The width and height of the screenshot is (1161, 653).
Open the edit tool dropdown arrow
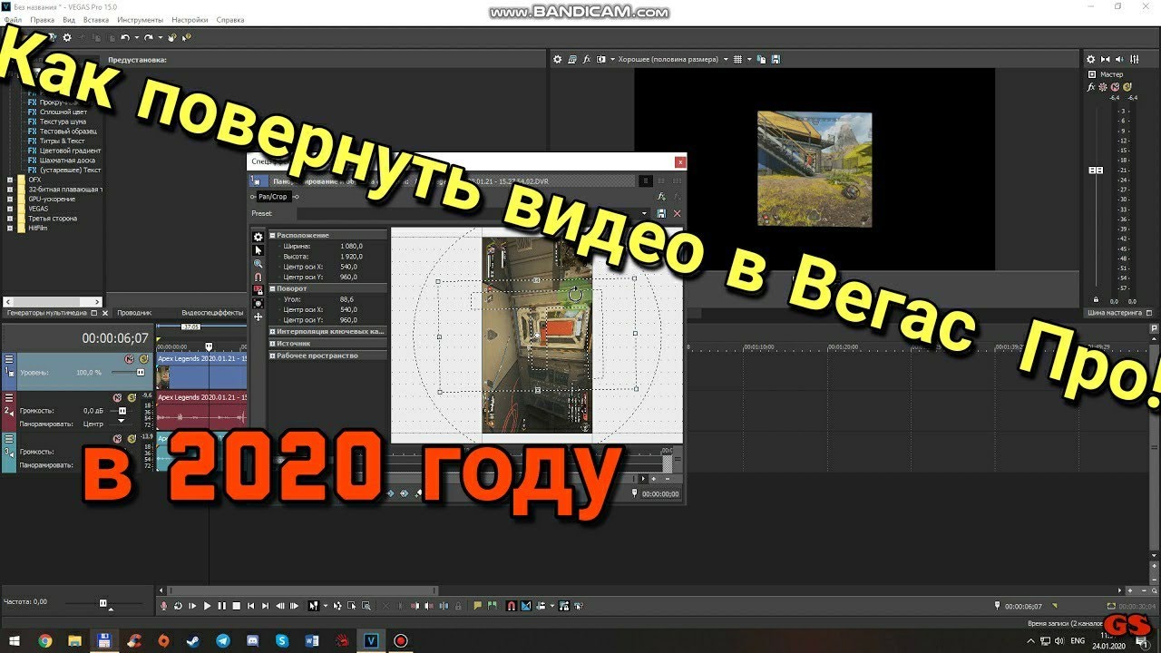[x=326, y=605]
